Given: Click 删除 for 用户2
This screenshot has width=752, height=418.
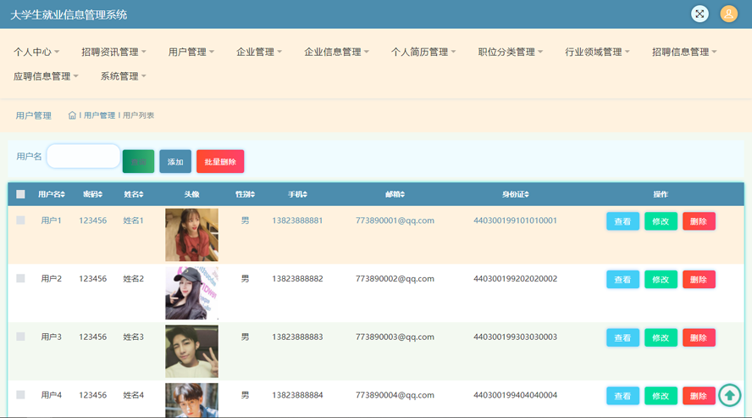Looking at the screenshot, I should click(x=699, y=279).
